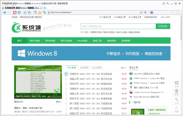The width and height of the screenshot is (183, 116).
Task: Select the red active carousel dot on slideshow
Action: (x=49, y=96)
